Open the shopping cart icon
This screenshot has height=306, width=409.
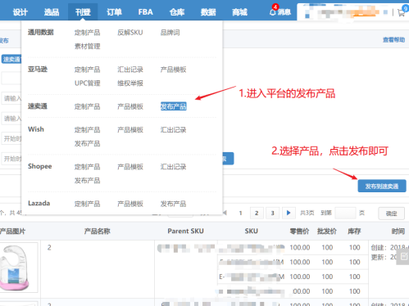(x=401, y=12)
